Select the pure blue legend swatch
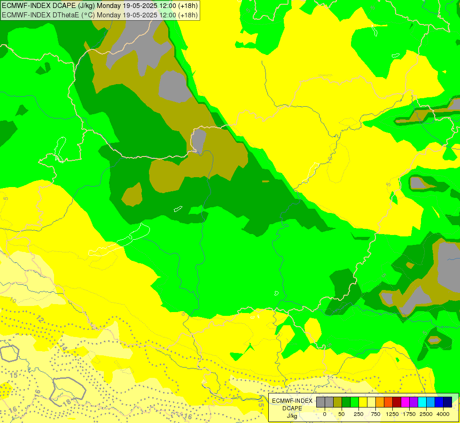This screenshot has height=423, width=460. [439, 402]
